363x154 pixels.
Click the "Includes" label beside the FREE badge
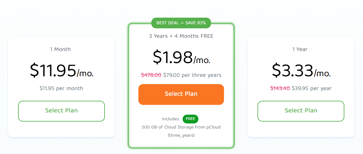point(171,119)
